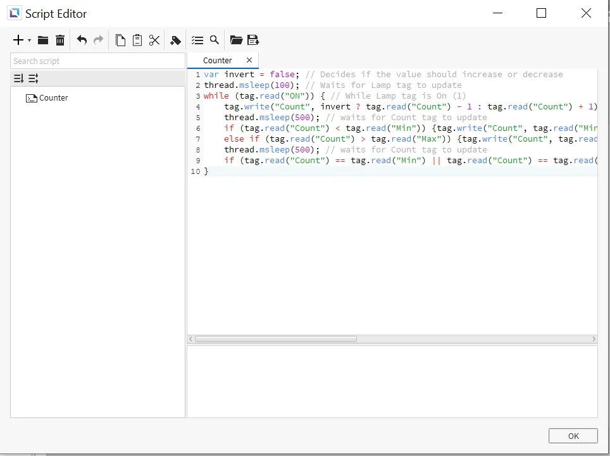Delete script with the trash icon
Screen dimensions: 610x456
pyautogui.click(x=60, y=40)
